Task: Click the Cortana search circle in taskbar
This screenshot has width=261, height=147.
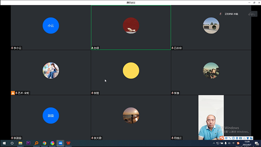Action: 12,143
